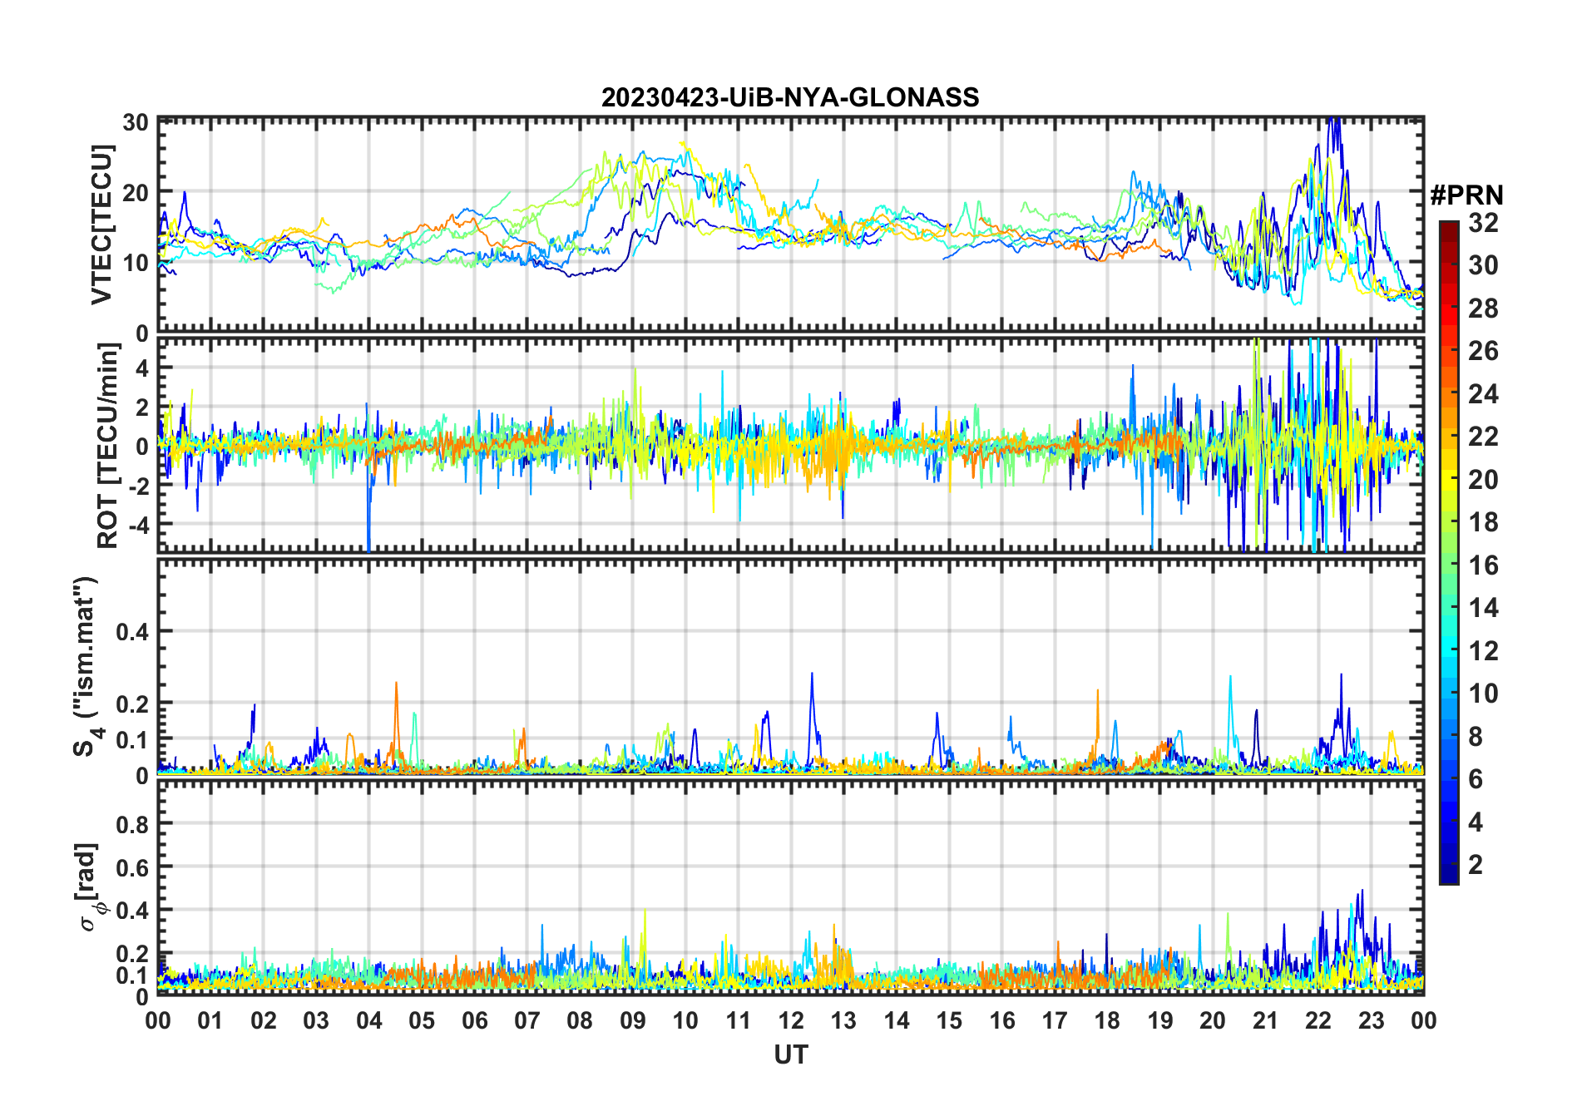This screenshot has width=1582, height=1106.
Task: Click the 23 hour tick on the UT axis
Action: coord(1371,1020)
